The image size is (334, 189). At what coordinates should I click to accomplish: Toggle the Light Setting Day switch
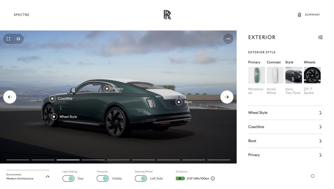coord(68,179)
